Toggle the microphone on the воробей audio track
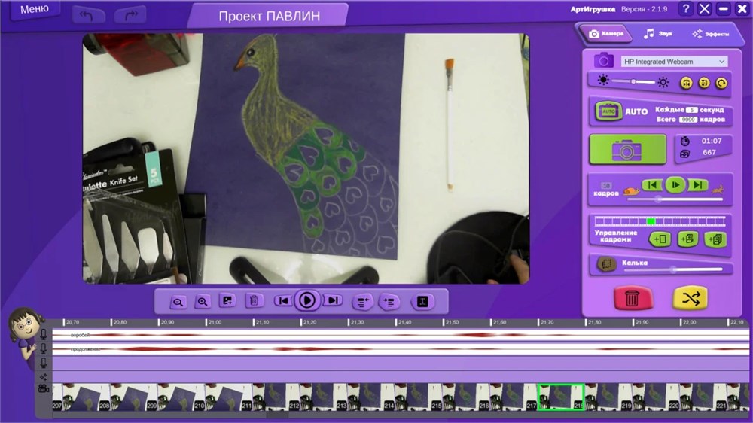Image resolution: width=753 pixels, height=423 pixels. pyautogui.click(x=44, y=334)
